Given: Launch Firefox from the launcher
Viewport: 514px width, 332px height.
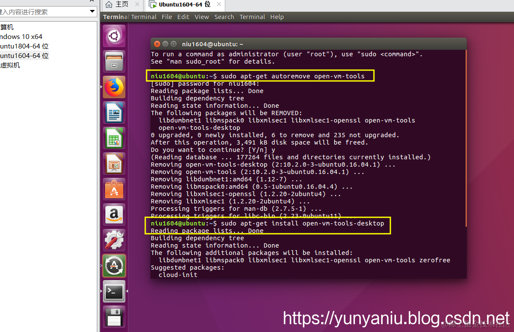Looking at the screenshot, I should coord(114,87).
